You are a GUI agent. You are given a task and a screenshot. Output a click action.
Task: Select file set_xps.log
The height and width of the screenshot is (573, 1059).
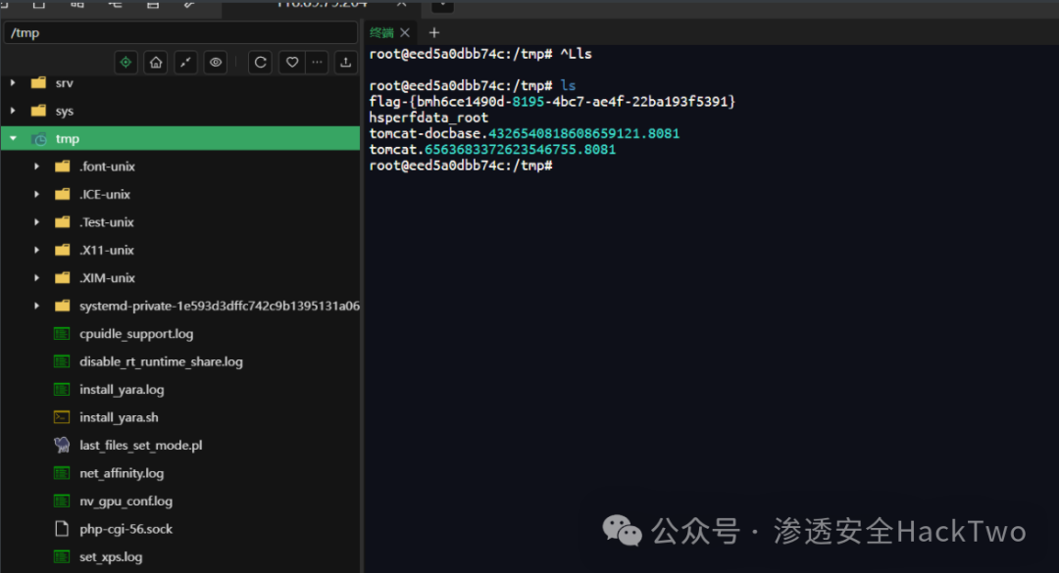[111, 556]
